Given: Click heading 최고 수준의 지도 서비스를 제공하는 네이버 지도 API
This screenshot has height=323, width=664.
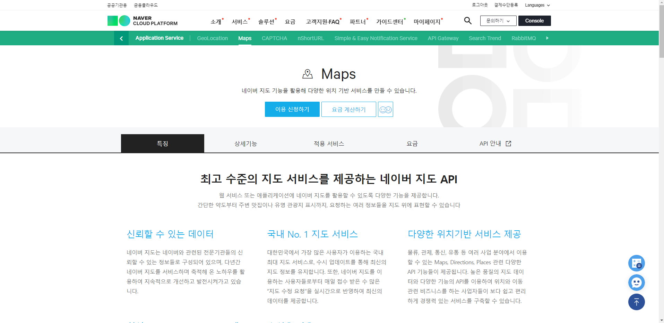Looking at the screenshot, I should coord(329,179).
